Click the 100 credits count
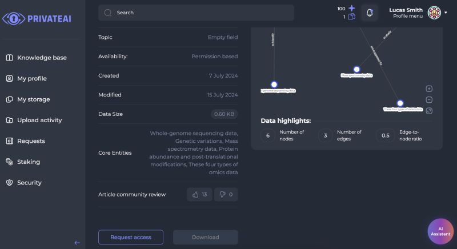Image resolution: width=457 pixels, height=249 pixels. [341, 9]
